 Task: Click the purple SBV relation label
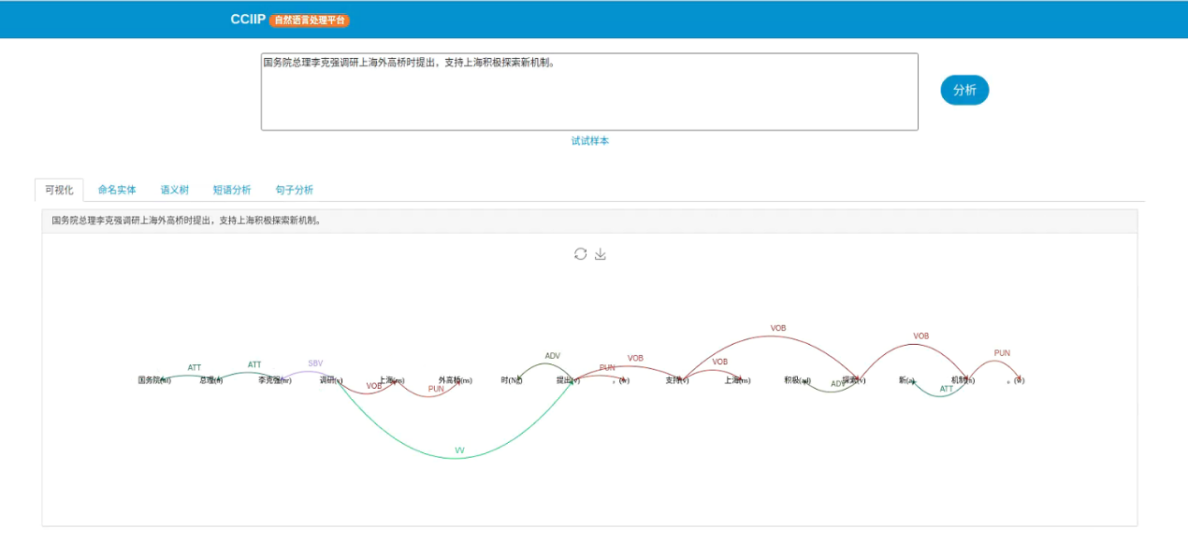click(316, 364)
